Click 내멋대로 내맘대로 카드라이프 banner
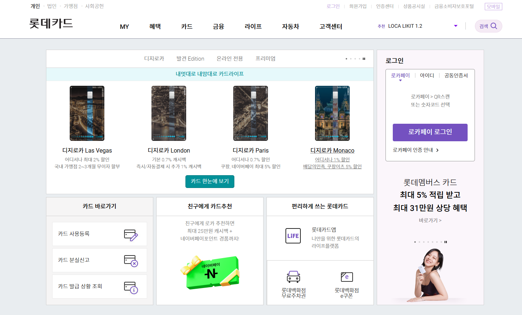This screenshot has width=522, height=315. click(210, 74)
